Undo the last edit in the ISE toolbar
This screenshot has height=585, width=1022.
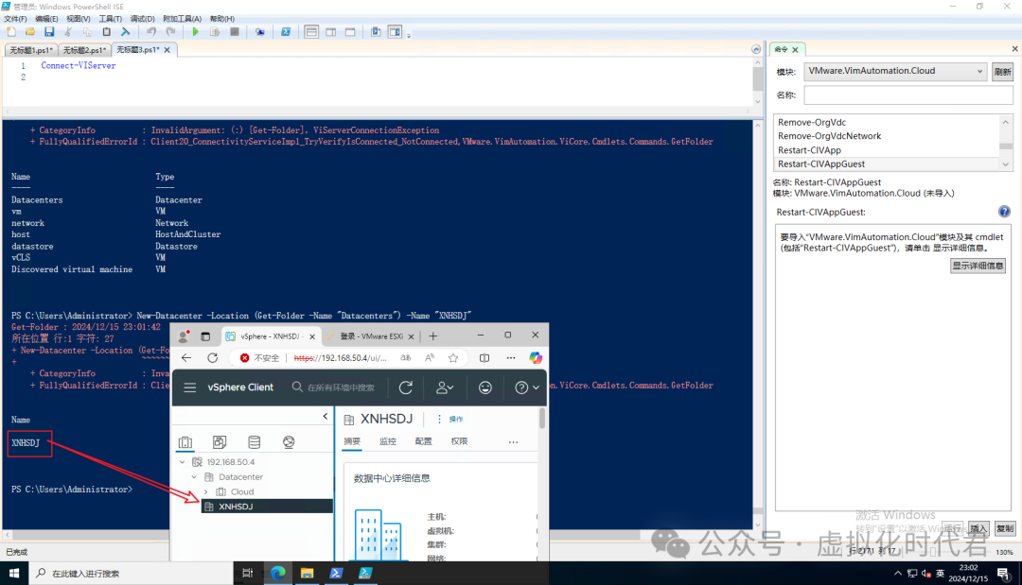pos(151,32)
